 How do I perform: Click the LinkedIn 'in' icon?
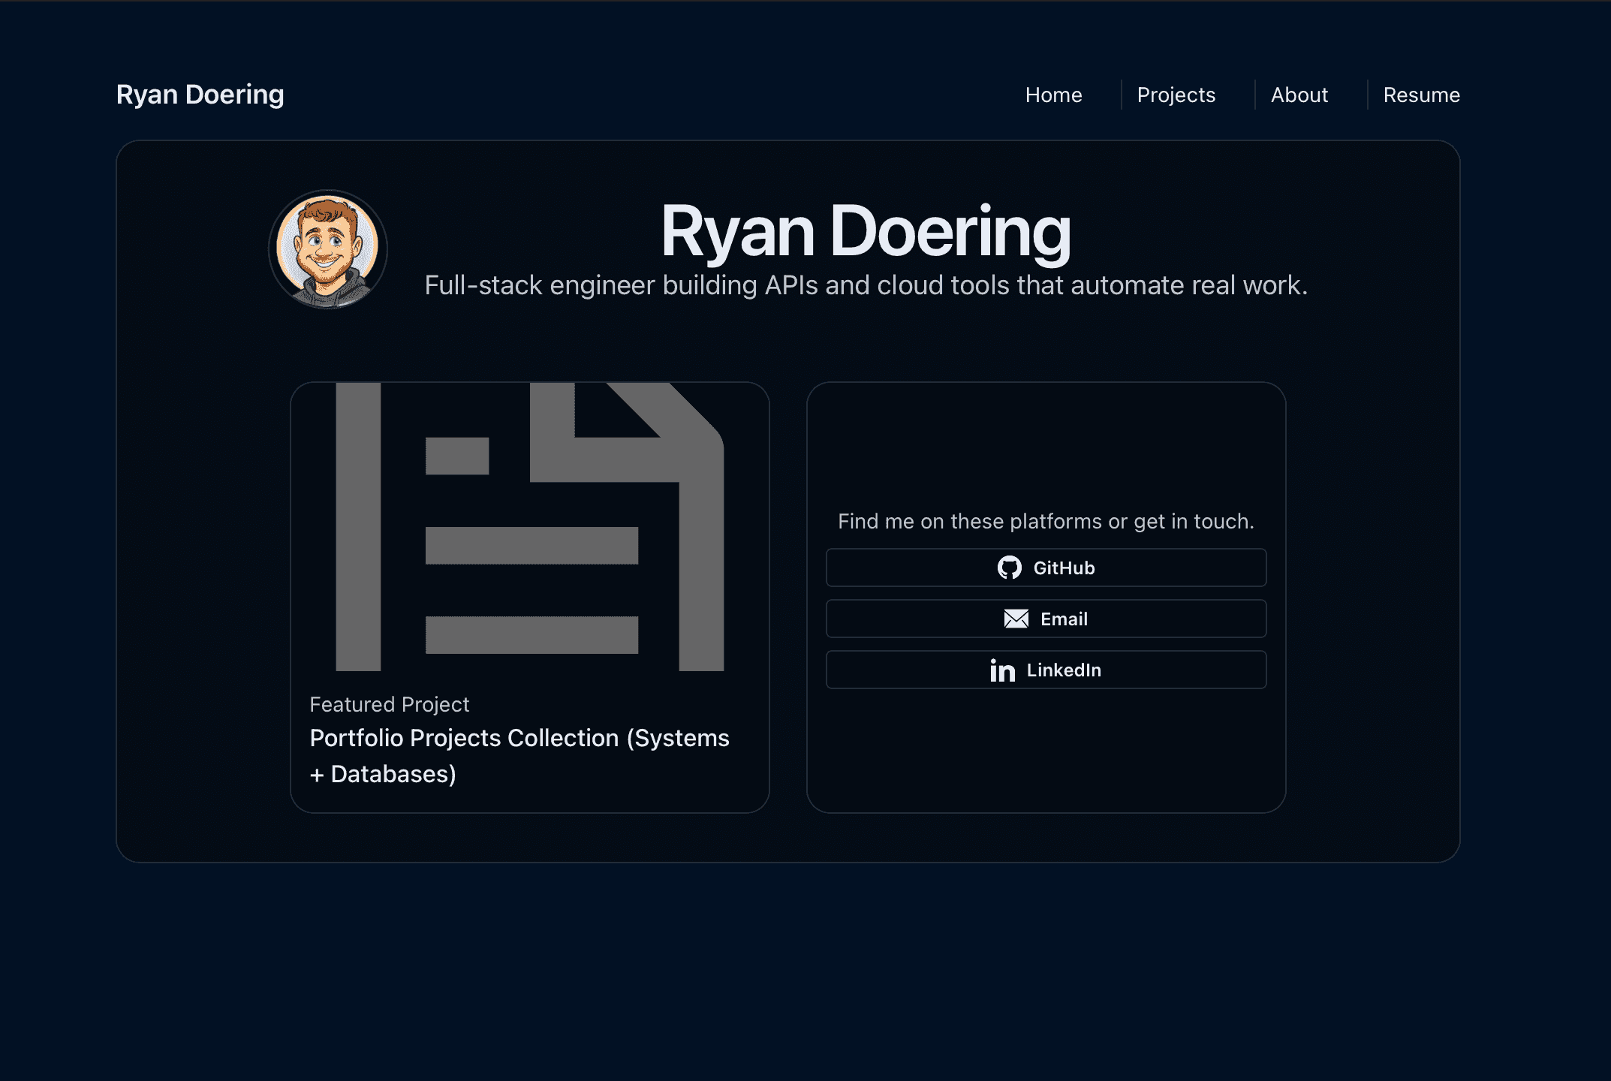click(x=1002, y=670)
